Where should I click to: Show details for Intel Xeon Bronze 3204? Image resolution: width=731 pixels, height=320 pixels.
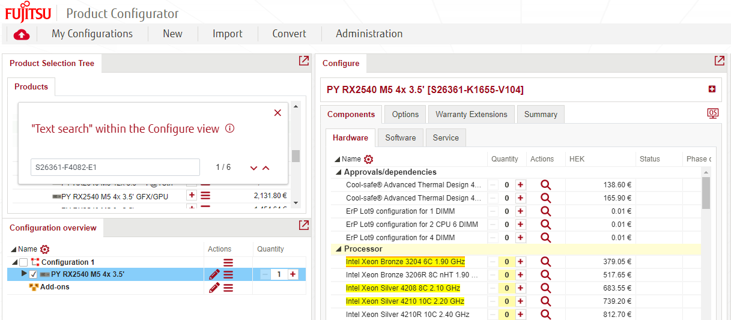point(545,262)
